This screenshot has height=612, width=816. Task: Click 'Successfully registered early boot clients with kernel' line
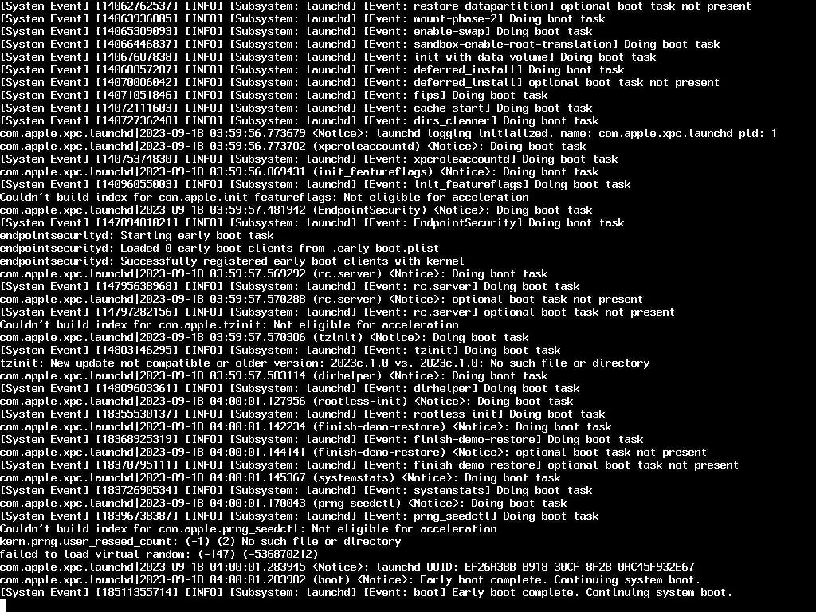coord(232,261)
